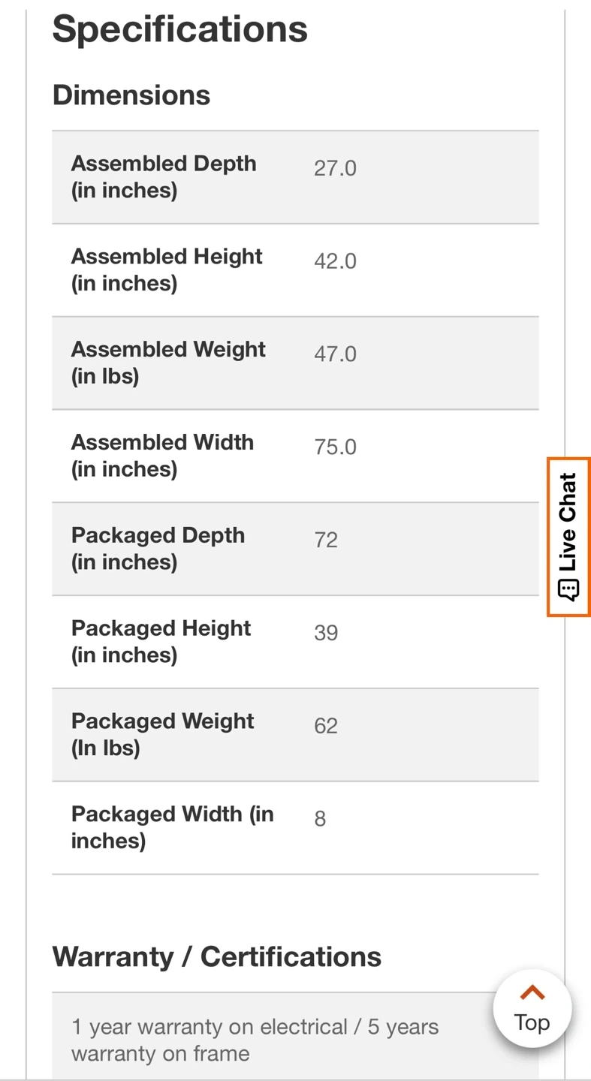Click the Assembled Weight value 47.0
Image resolution: width=591 pixels, height=1081 pixels.
[x=335, y=354]
